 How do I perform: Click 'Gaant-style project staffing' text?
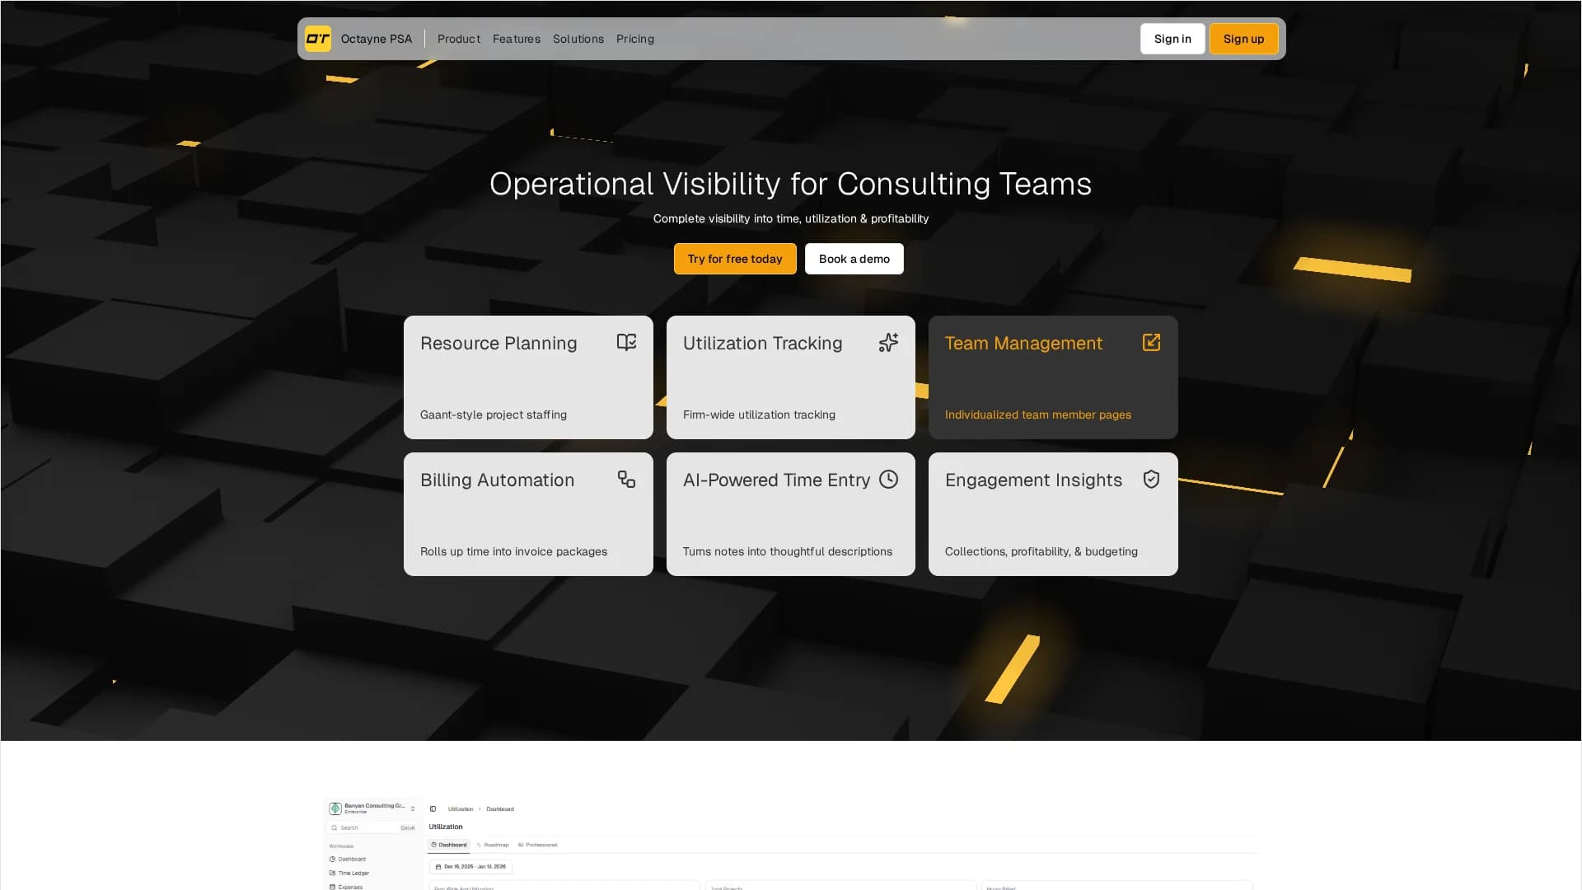tap(494, 415)
